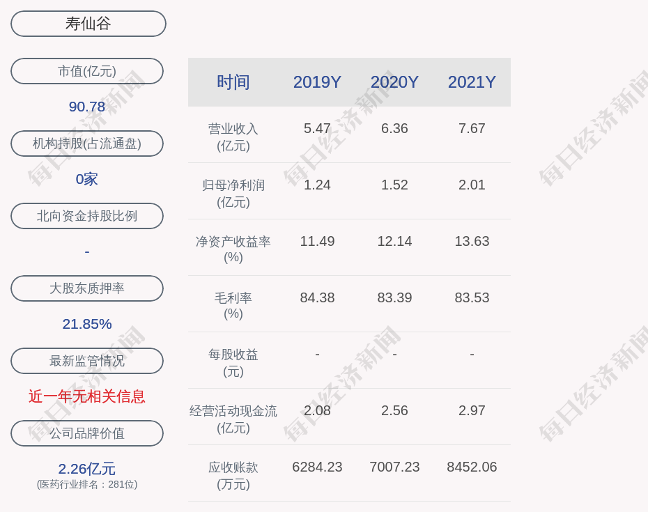Click the 2021 revenue value 7.67
Viewport: 648px width, 512px height.
(472, 128)
